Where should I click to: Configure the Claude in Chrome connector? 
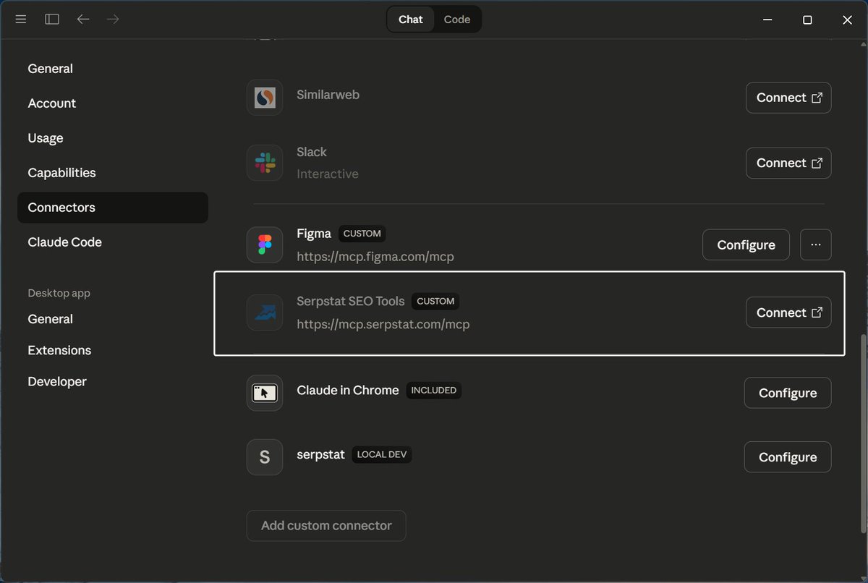788,393
